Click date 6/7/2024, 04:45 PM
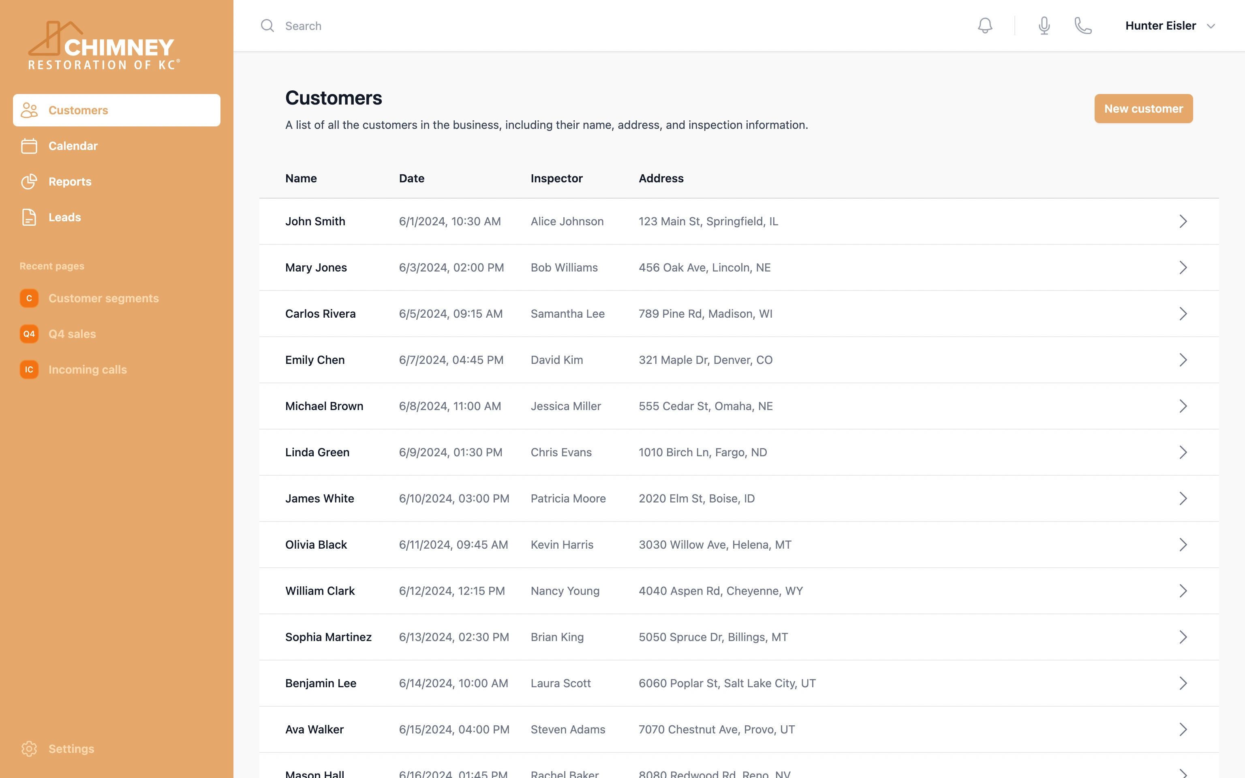The image size is (1245, 778). click(x=451, y=360)
